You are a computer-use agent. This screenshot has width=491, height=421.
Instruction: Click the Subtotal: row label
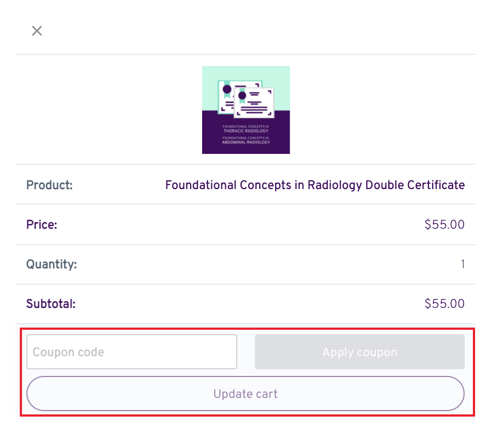pos(51,303)
